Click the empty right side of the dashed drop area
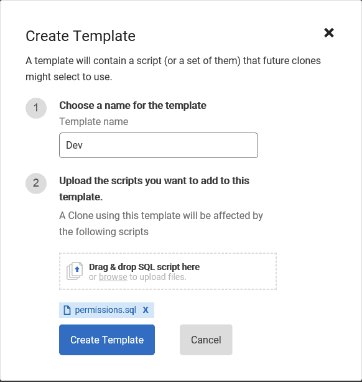 coord(239,271)
